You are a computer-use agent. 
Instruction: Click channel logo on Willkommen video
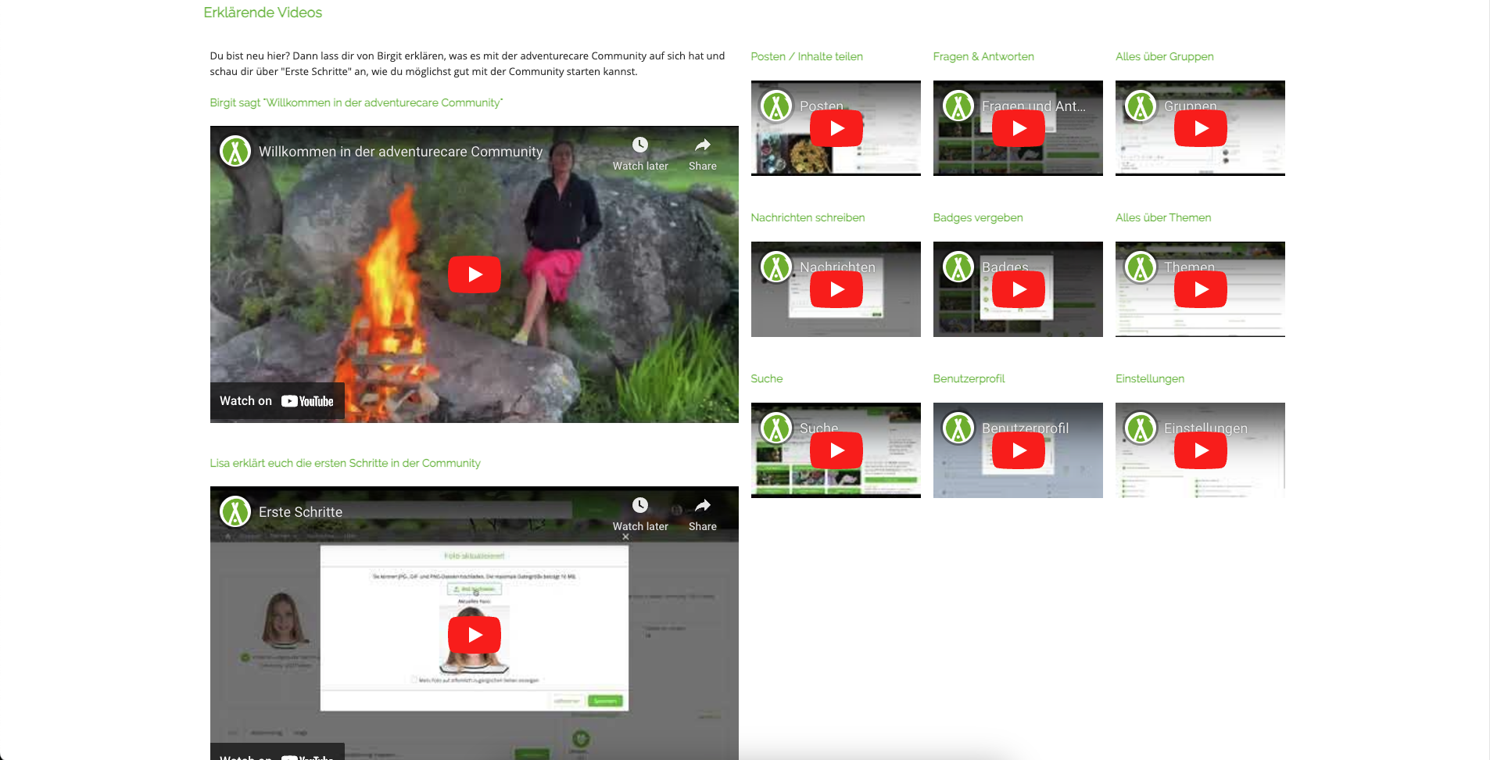click(235, 152)
